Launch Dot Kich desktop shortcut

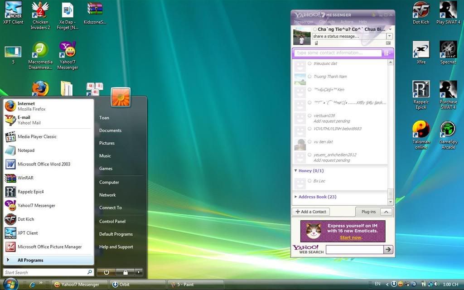point(421,13)
